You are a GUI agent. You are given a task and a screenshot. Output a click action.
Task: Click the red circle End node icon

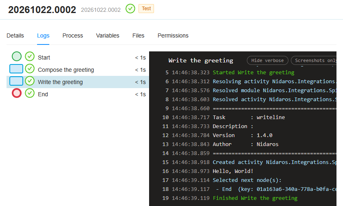pos(17,93)
